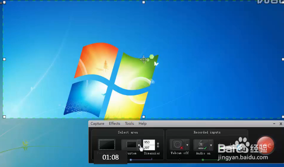This screenshot has height=167, width=284.
Task: Open the Help menu
Action: [x=142, y=124]
